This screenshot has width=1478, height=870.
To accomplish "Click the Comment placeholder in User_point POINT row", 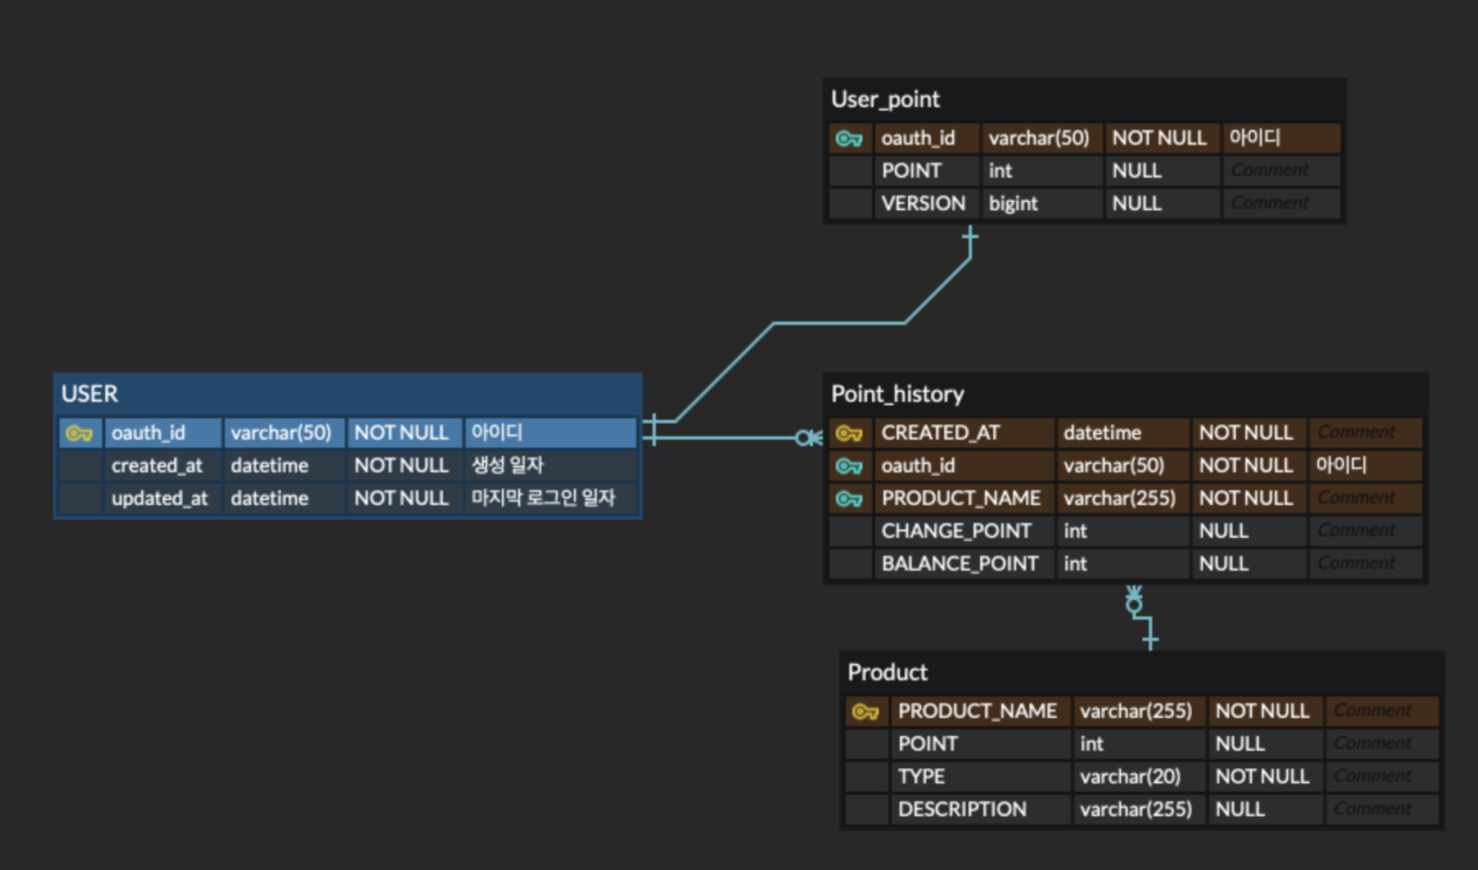I will click(1269, 171).
